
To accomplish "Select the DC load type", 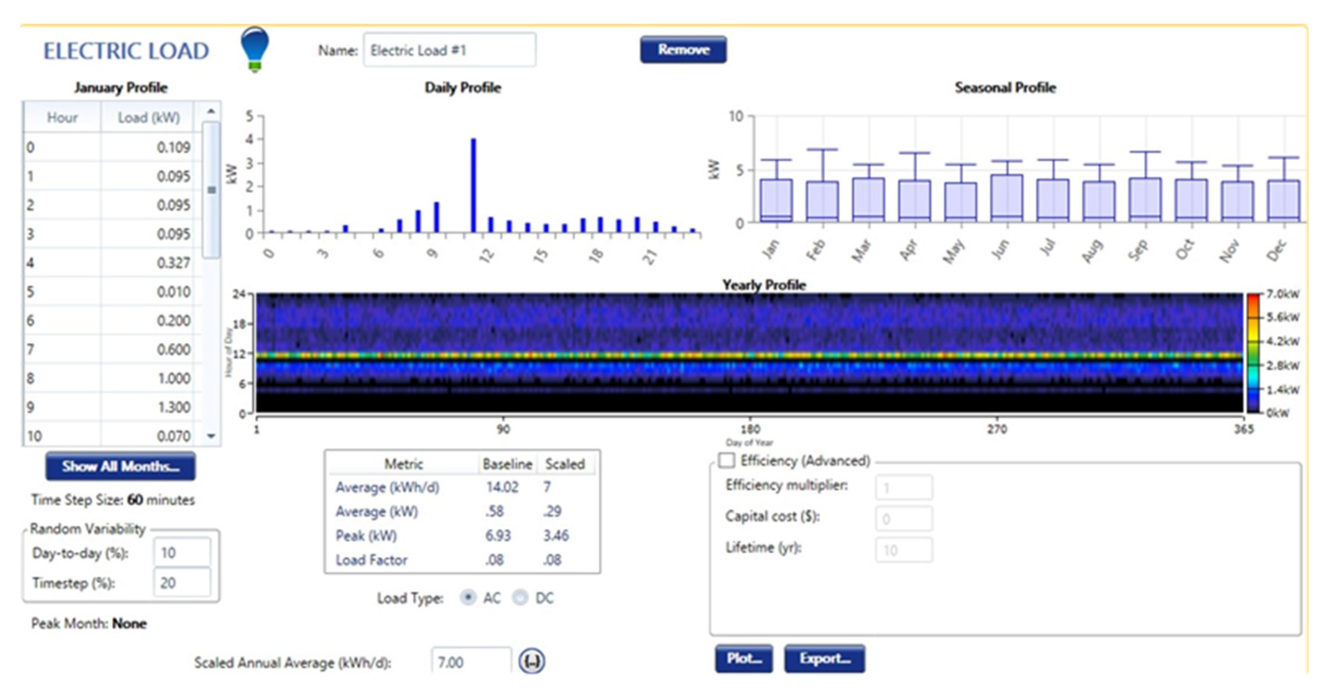I will coord(520,597).
